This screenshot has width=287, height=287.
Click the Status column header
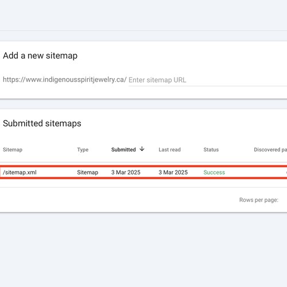point(211,150)
